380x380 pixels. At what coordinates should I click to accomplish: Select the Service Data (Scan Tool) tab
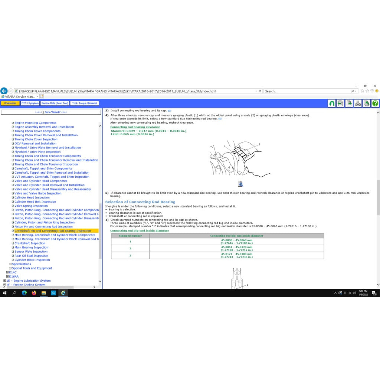(55, 103)
